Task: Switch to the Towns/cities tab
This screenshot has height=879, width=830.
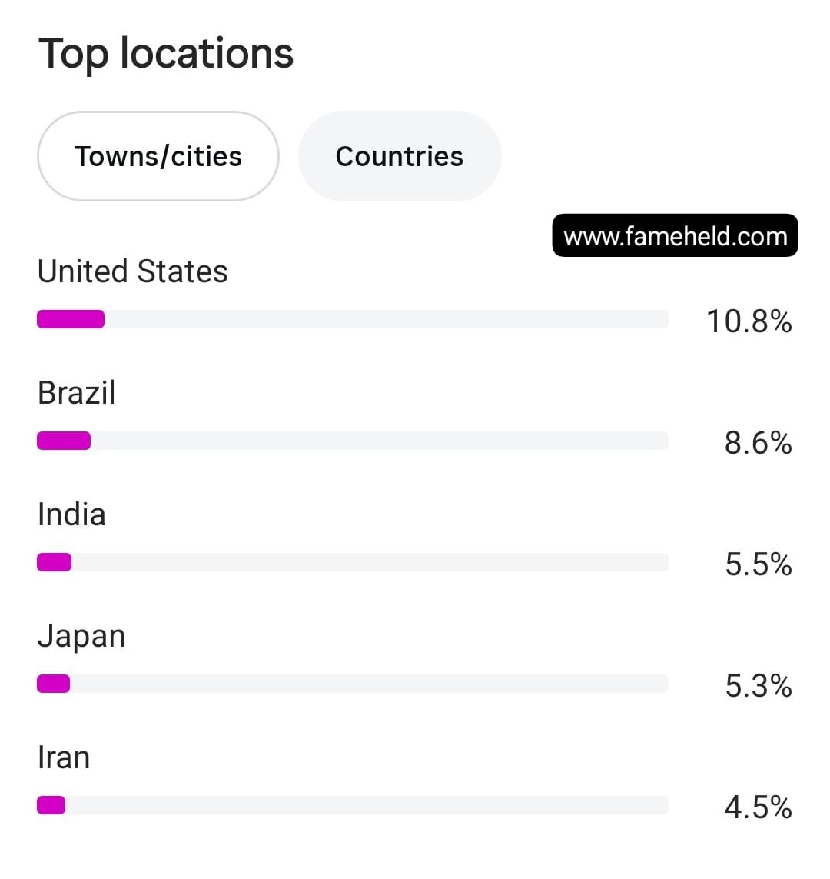Action: 158,156
